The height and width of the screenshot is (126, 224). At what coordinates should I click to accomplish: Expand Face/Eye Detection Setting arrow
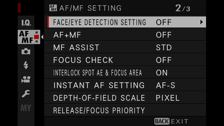[201, 22]
